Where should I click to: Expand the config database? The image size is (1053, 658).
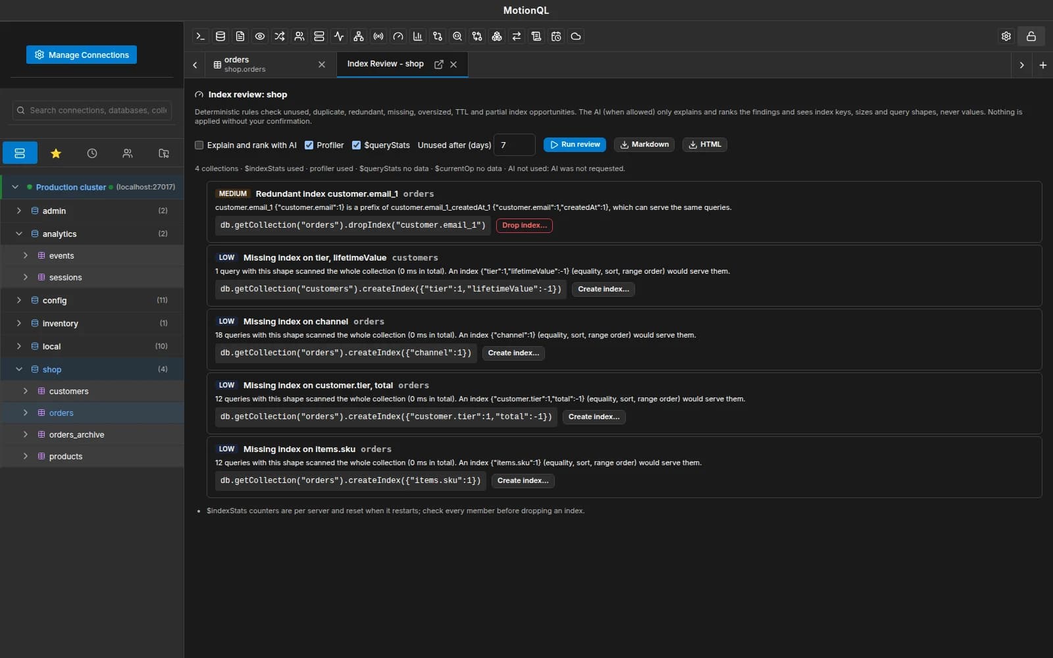[x=19, y=300]
